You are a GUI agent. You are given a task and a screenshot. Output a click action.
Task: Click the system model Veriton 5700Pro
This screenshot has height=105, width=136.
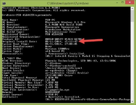click(x=57, y=49)
